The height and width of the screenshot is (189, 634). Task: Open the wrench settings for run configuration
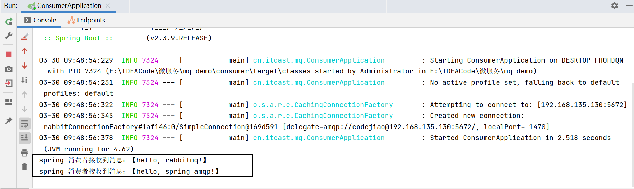click(9, 35)
